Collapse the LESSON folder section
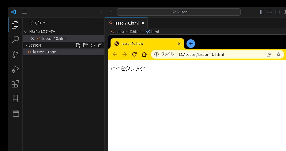Image resolution: width=286 pixels, height=151 pixels. 26,45
